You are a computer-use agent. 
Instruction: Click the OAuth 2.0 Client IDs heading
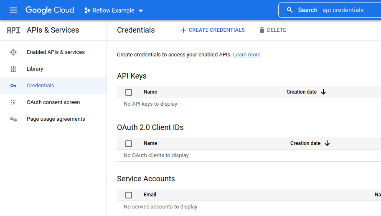[x=150, y=127]
